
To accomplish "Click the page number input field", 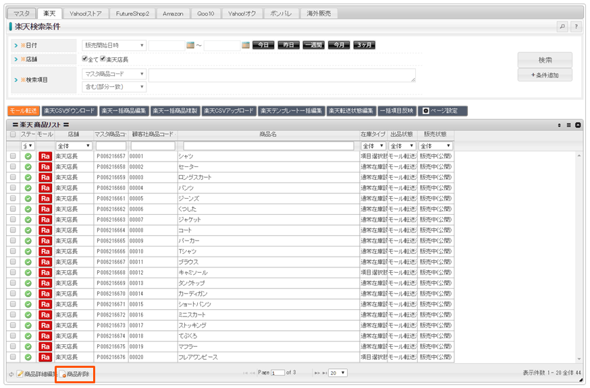I will point(277,373).
